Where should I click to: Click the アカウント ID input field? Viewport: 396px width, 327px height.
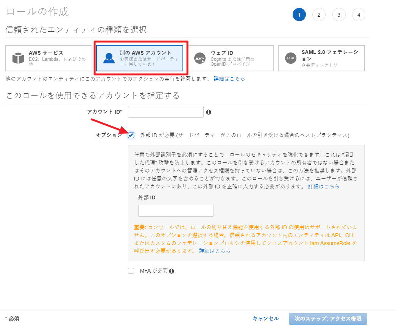click(x=166, y=112)
